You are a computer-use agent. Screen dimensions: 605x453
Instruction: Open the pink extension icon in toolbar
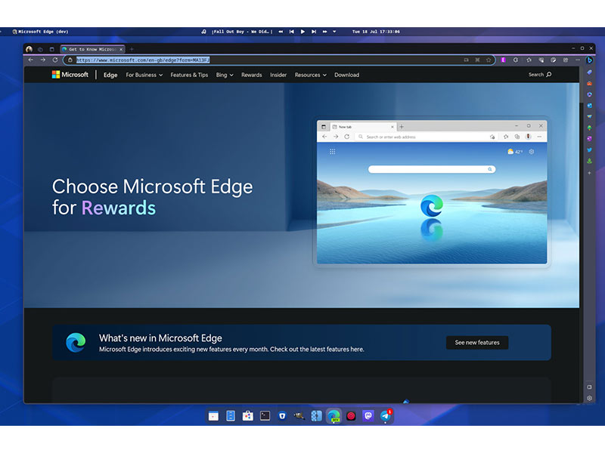tap(504, 60)
